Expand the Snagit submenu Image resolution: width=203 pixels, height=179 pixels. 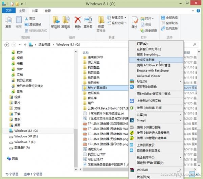(x=156, y=120)
